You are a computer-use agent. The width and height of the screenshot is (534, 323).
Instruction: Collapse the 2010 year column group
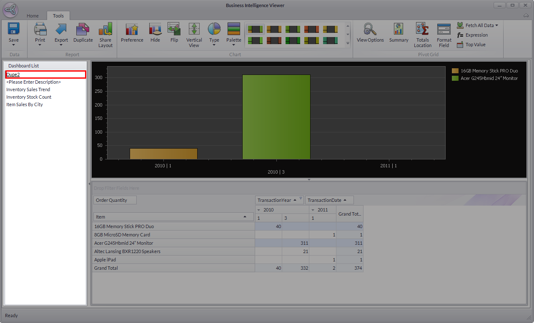[x=258, y=210]
